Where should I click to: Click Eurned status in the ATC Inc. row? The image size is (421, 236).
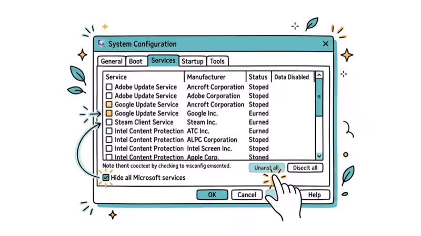point(258,131)
